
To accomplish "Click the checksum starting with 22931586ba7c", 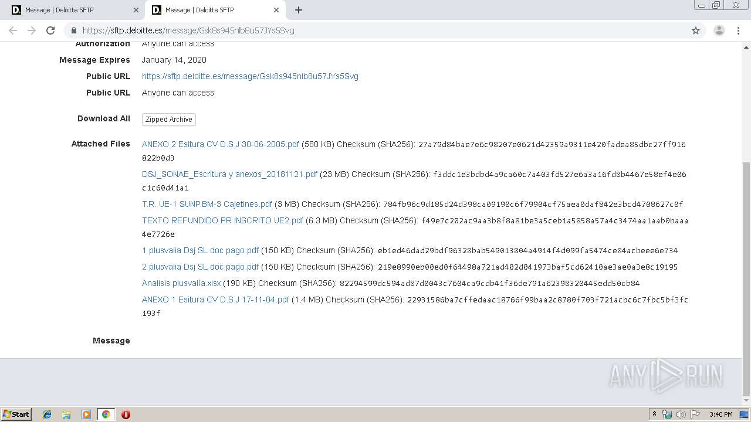I will [415, 307].
